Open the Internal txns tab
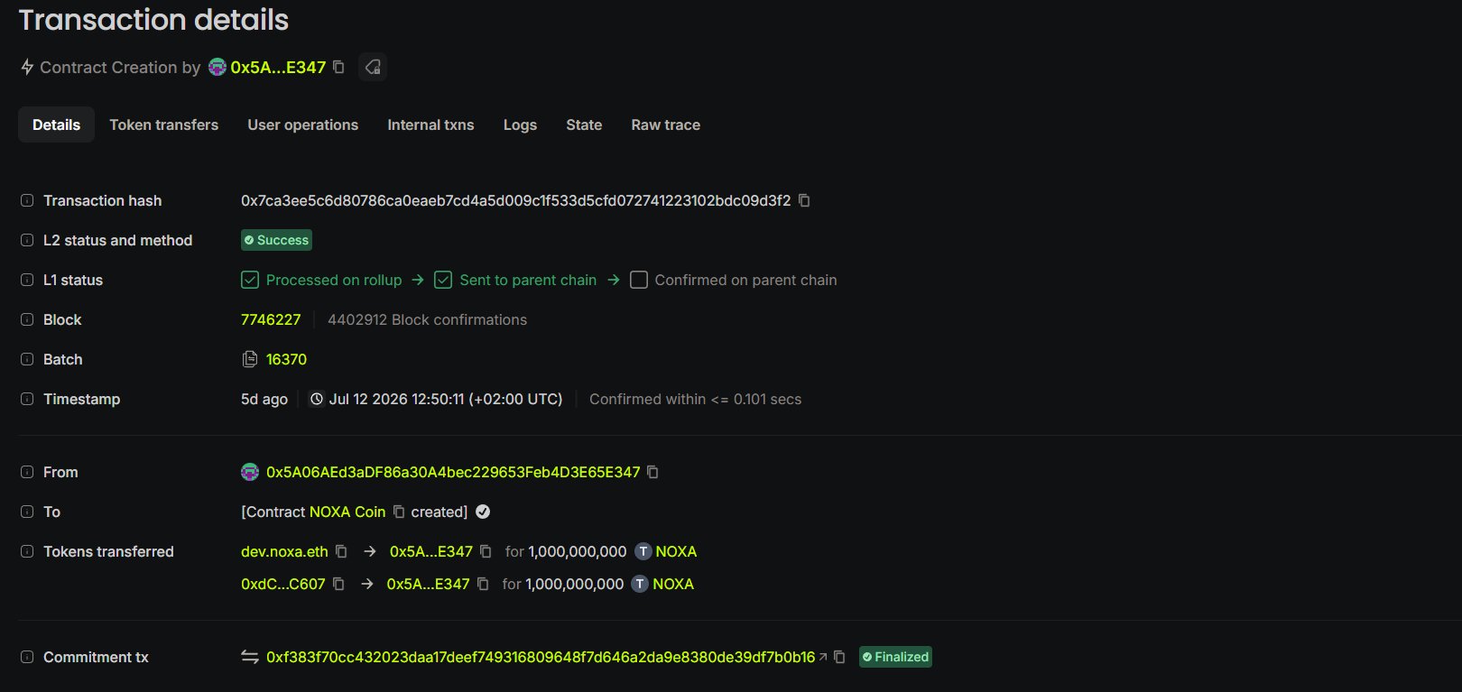 430,125
